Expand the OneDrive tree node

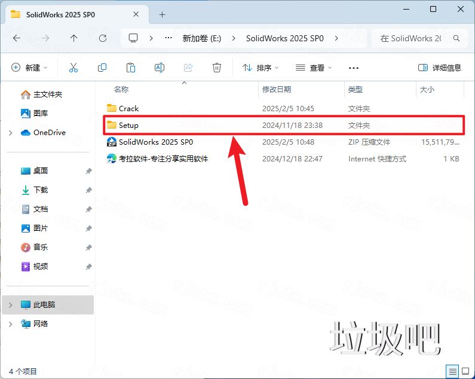point(11,133)
